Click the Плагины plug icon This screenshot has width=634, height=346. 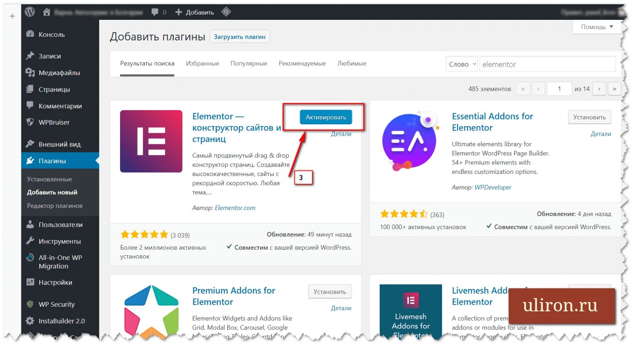(30, 161)
